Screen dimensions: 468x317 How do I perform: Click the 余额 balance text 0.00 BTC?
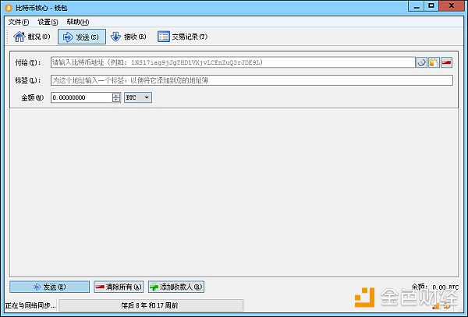click(435, 287)
